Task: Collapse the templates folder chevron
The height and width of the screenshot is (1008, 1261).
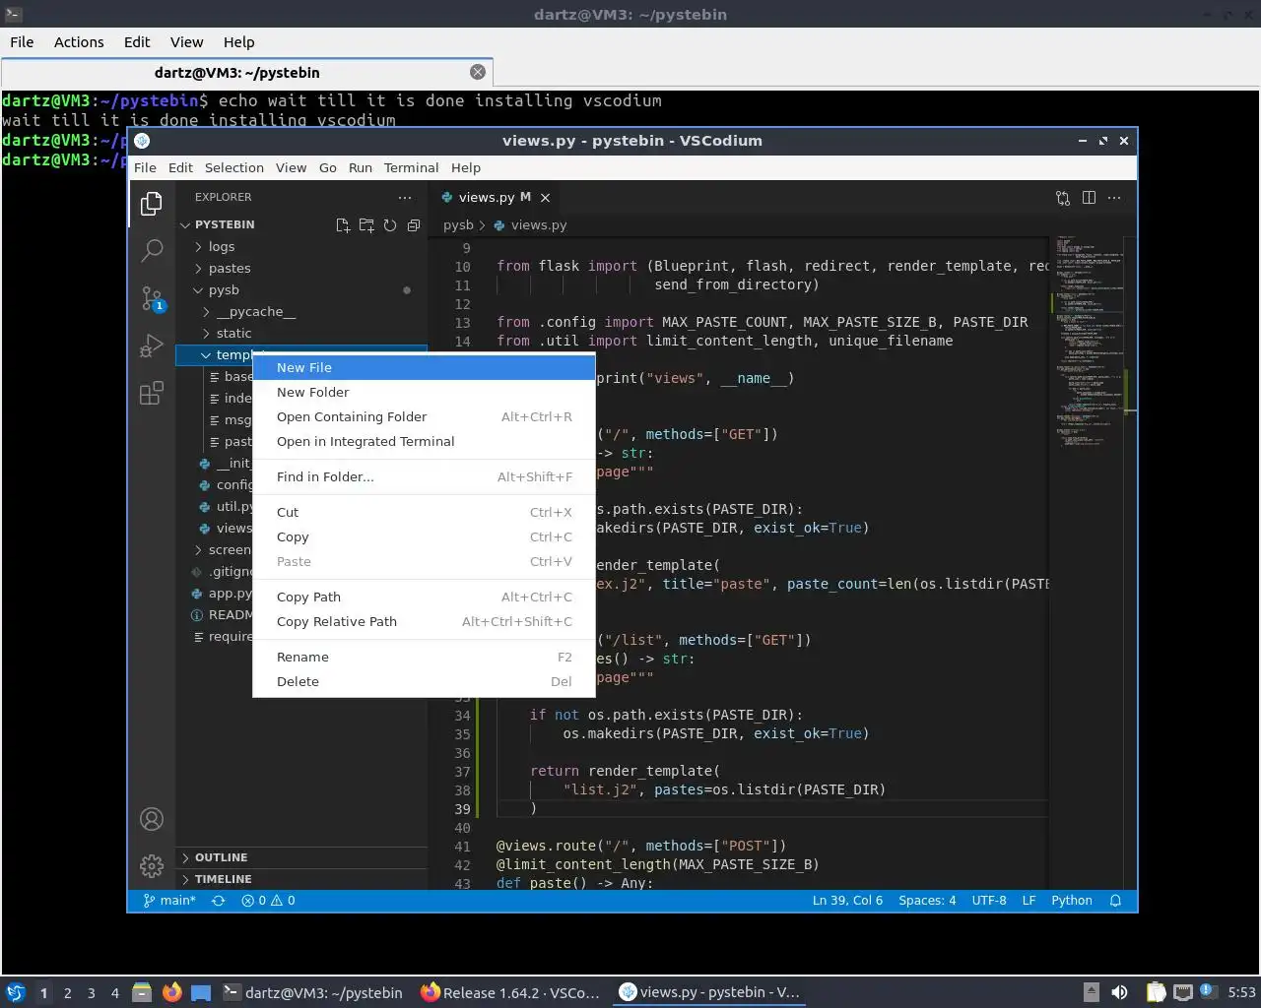Action: tap(206, 355)
